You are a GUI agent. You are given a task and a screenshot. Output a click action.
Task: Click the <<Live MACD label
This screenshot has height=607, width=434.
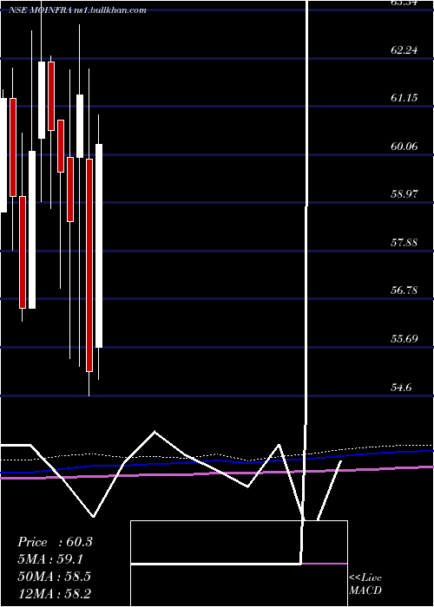click(365, 584)
